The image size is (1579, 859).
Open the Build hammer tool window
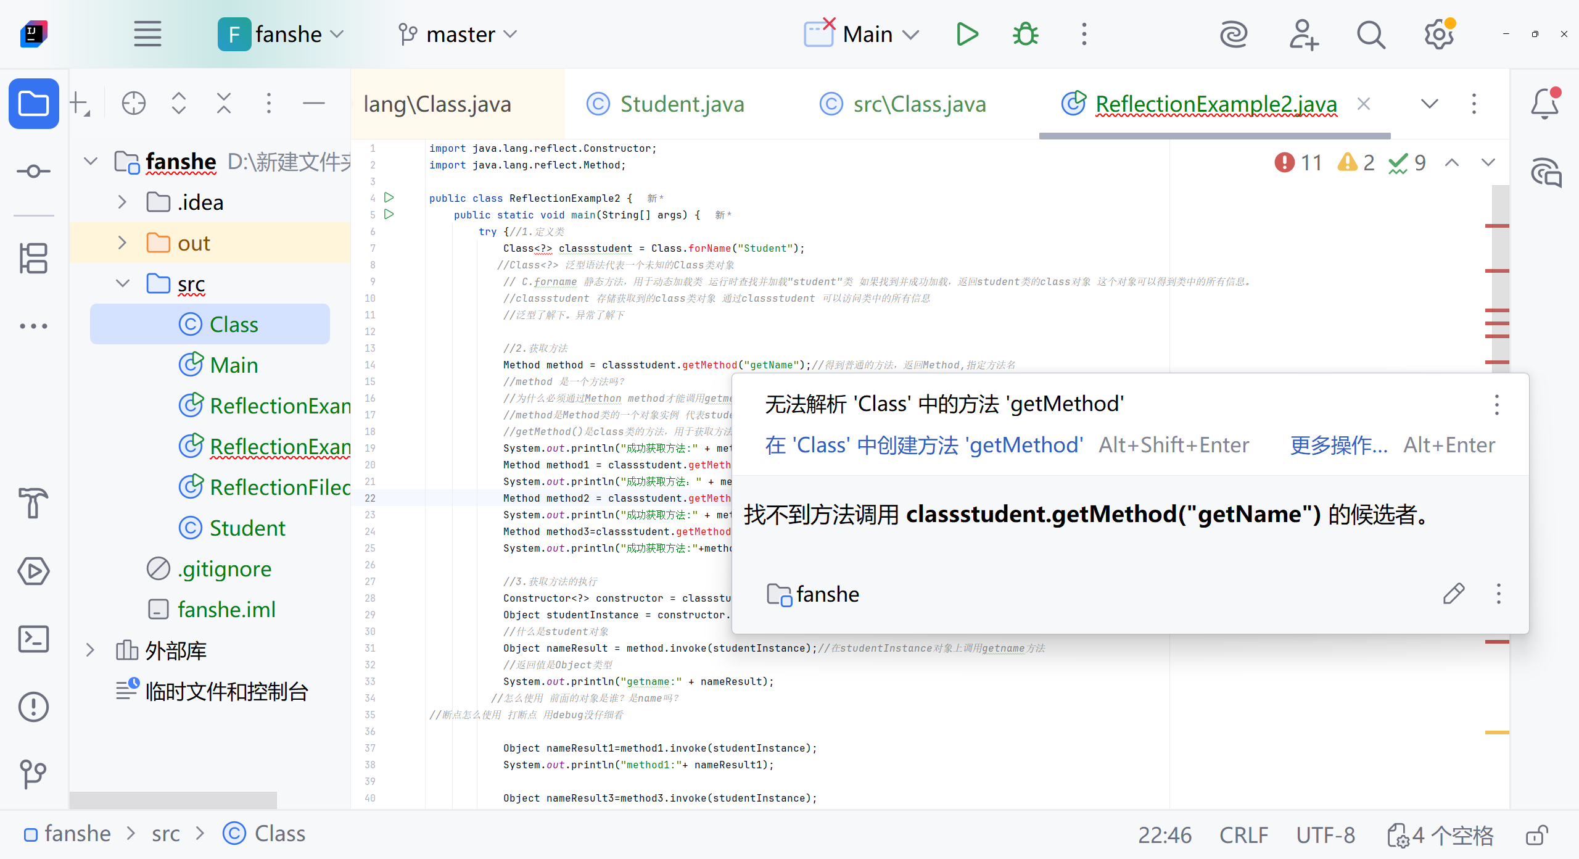(x=33, y=502)
